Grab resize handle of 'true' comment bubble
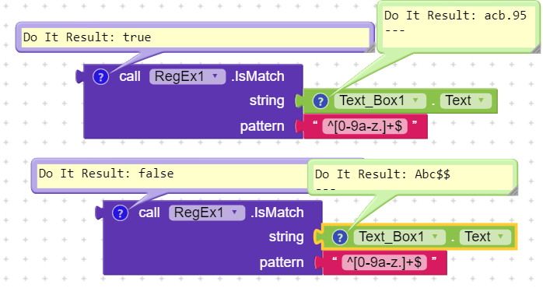Screen dimensions: 543x288 click(370, 47)
